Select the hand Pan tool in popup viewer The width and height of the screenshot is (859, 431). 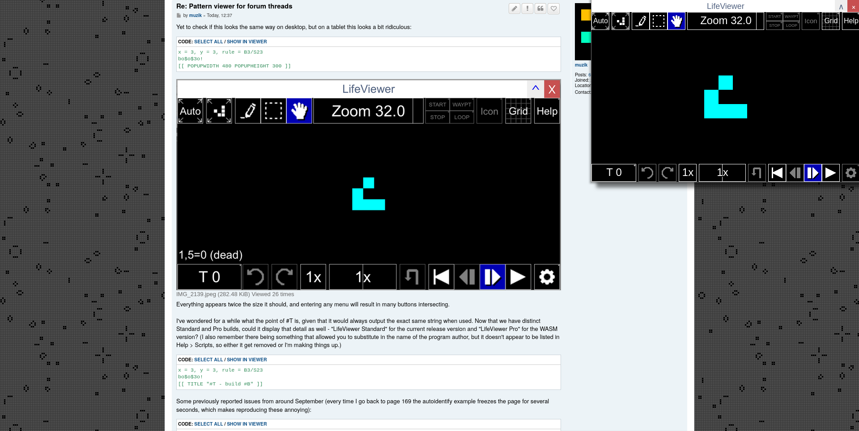[676, 21]
